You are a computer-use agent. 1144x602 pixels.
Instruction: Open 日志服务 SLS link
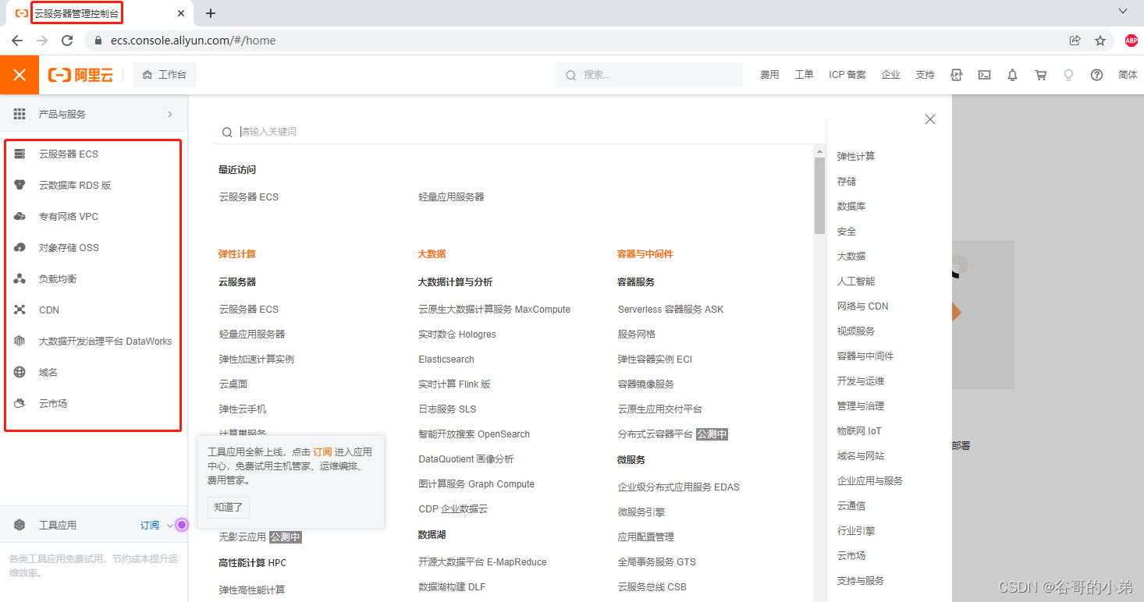447,409
